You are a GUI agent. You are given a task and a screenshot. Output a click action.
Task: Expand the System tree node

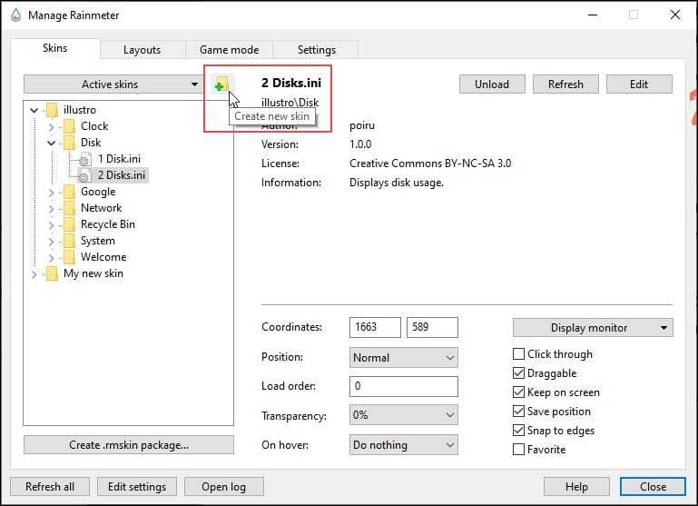pyautogui.click(x=51, y=242)
